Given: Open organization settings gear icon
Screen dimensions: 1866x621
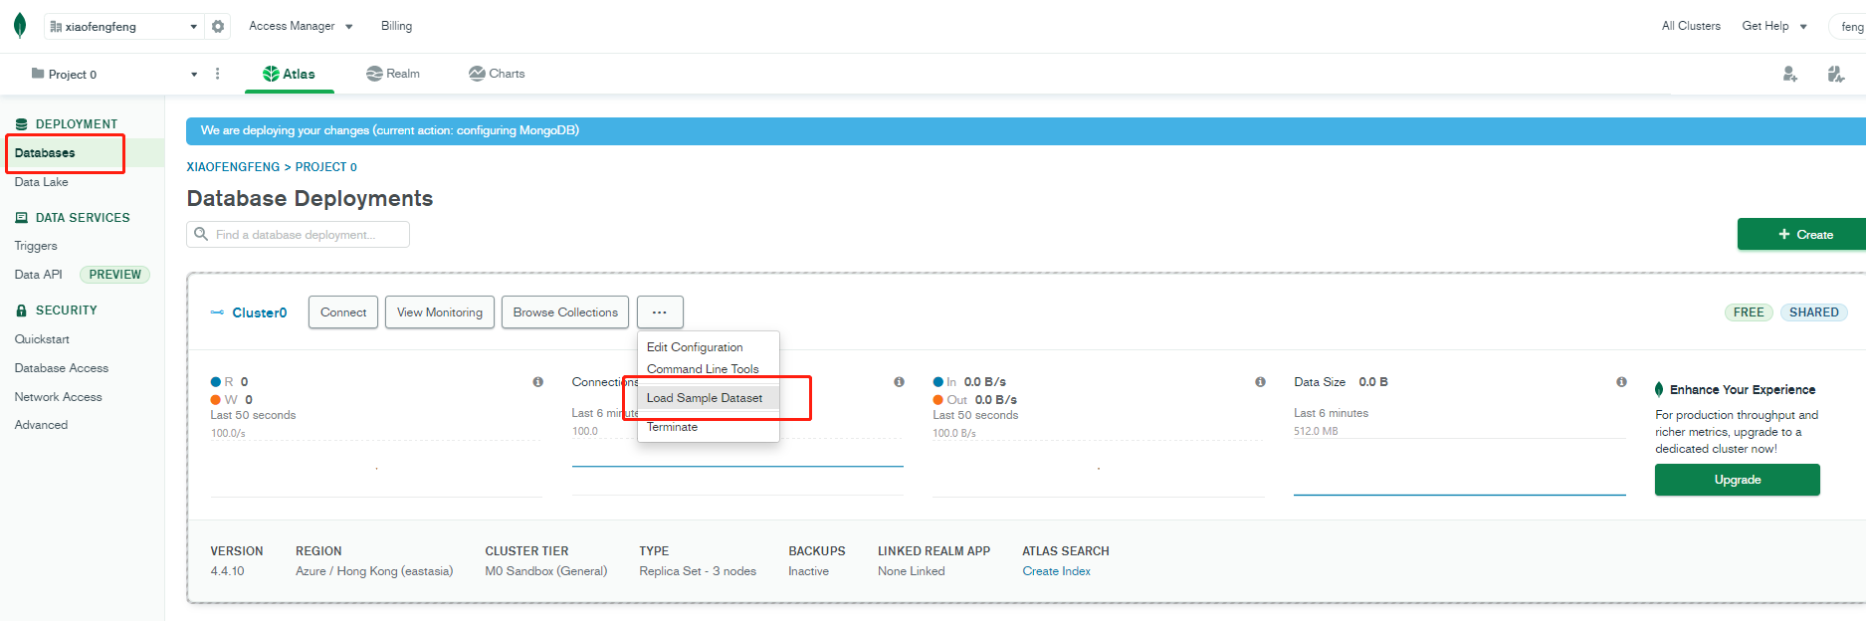Looking at the screenshot, I should pyautogui.click(x=218, y=27).
